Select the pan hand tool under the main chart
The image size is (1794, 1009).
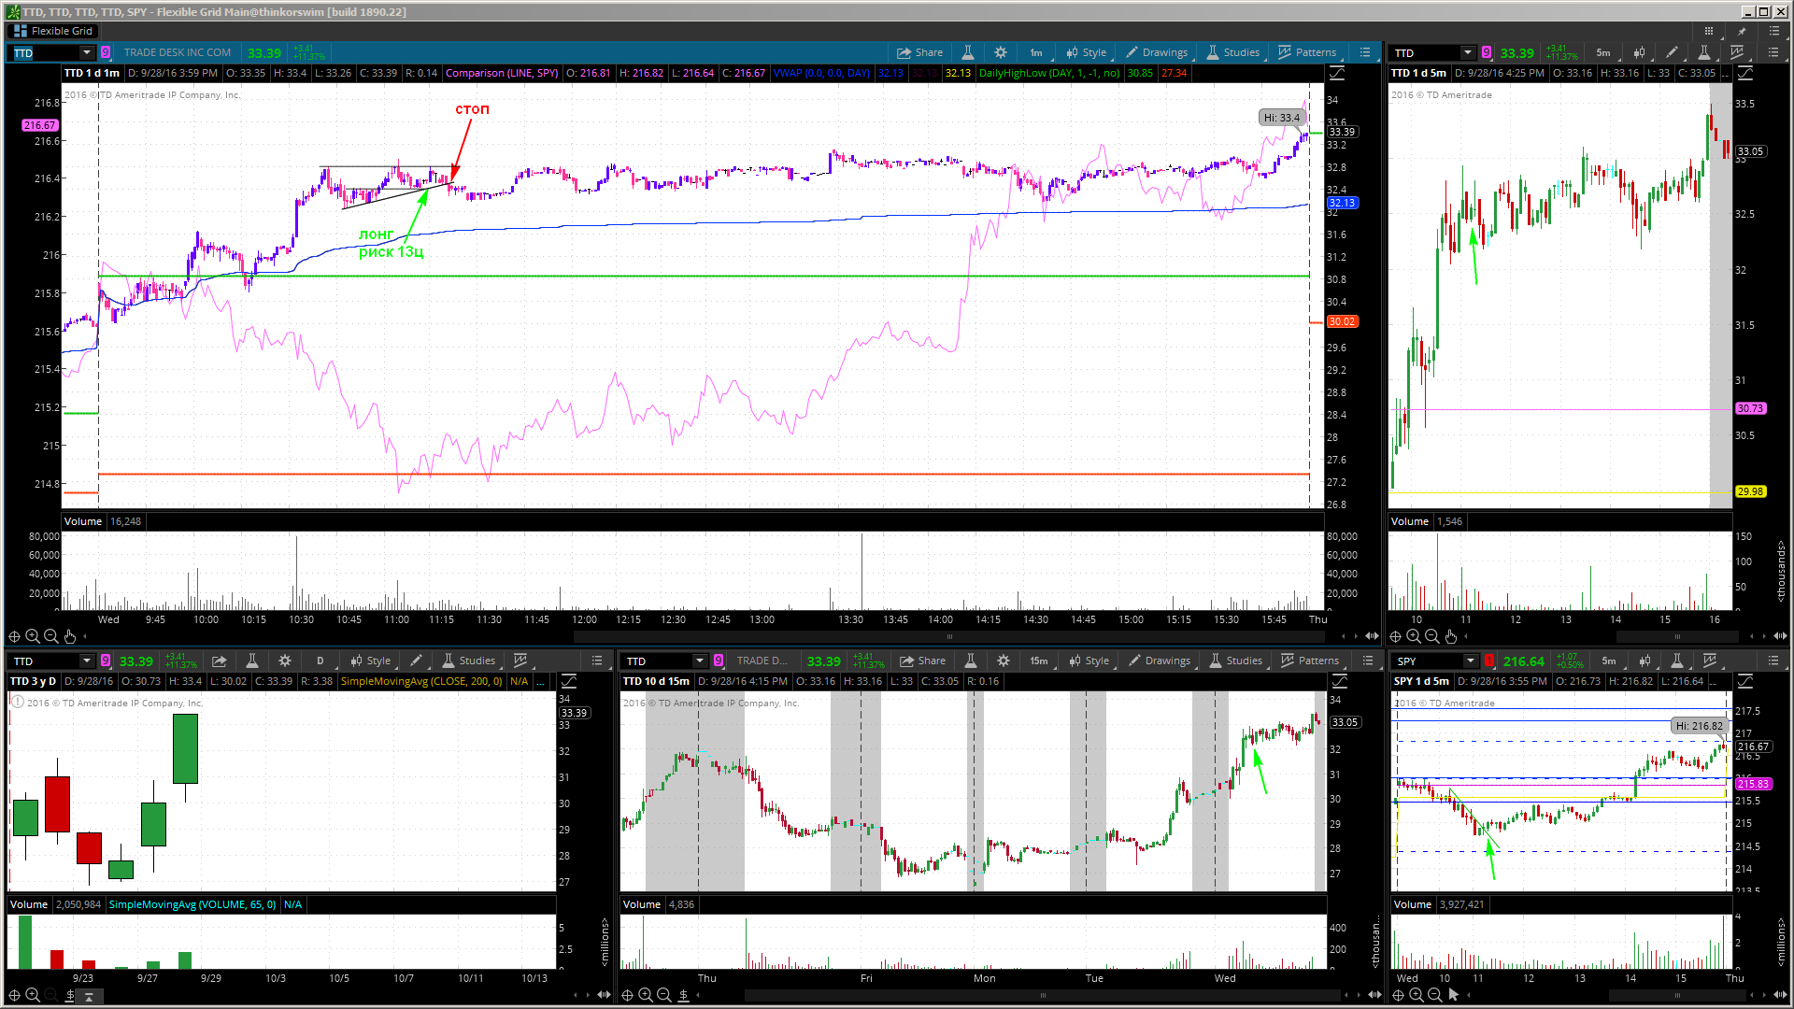[x=70, y=636]
